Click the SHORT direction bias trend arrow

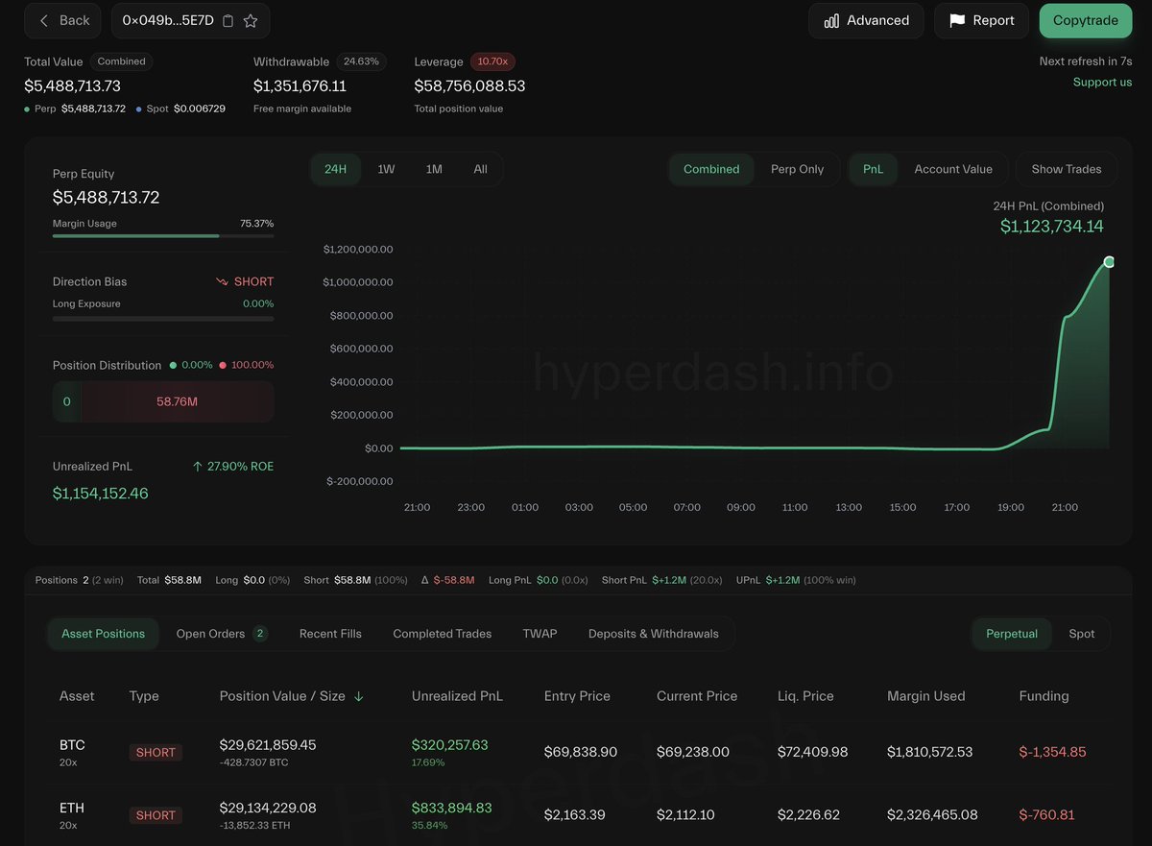click(x=222, y=280)
